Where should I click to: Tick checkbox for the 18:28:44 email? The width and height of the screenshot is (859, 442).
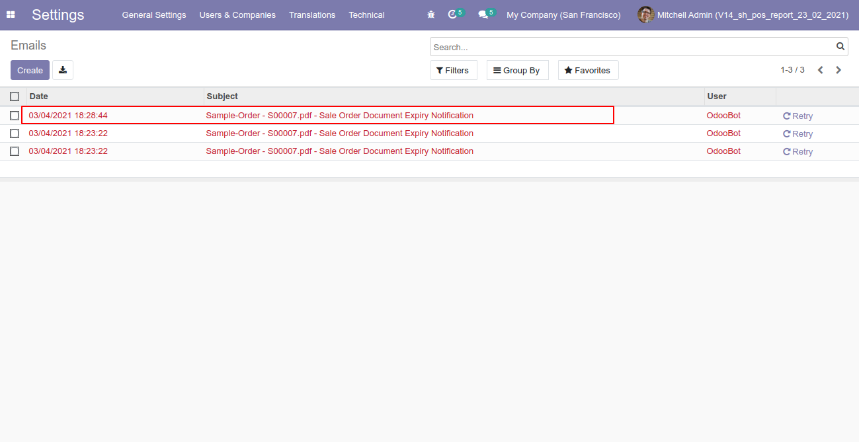click(15, 116)
